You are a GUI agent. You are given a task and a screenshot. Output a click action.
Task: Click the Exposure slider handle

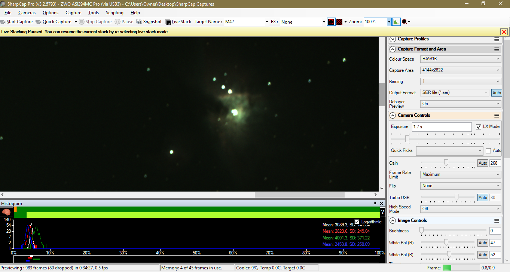tap(407, 139)
